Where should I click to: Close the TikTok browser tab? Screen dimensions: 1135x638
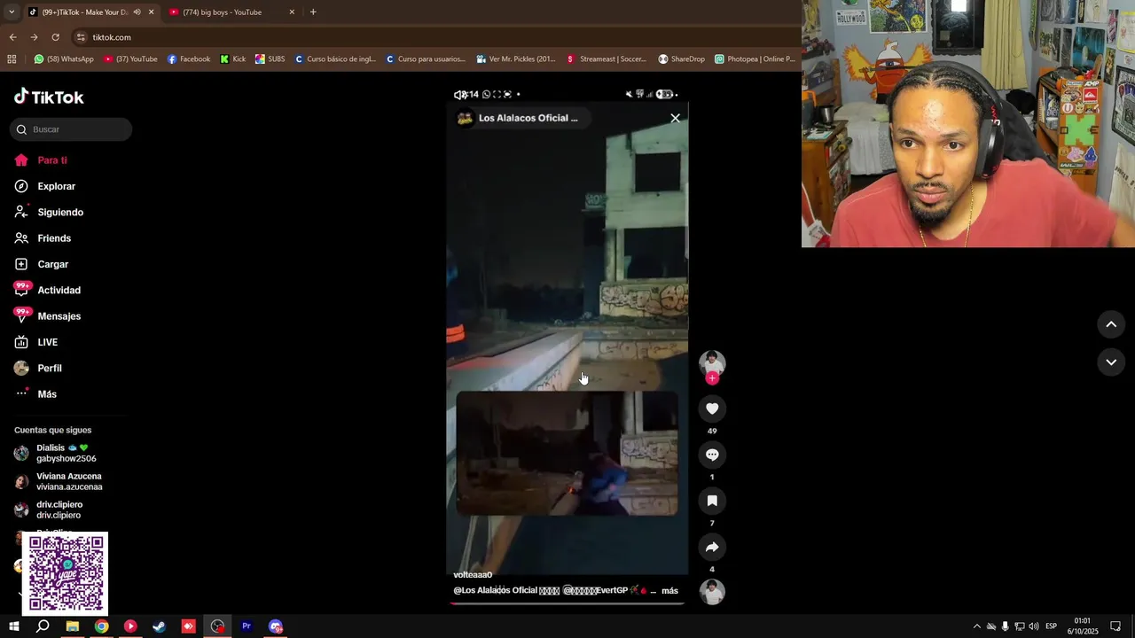tap(151, 12)
